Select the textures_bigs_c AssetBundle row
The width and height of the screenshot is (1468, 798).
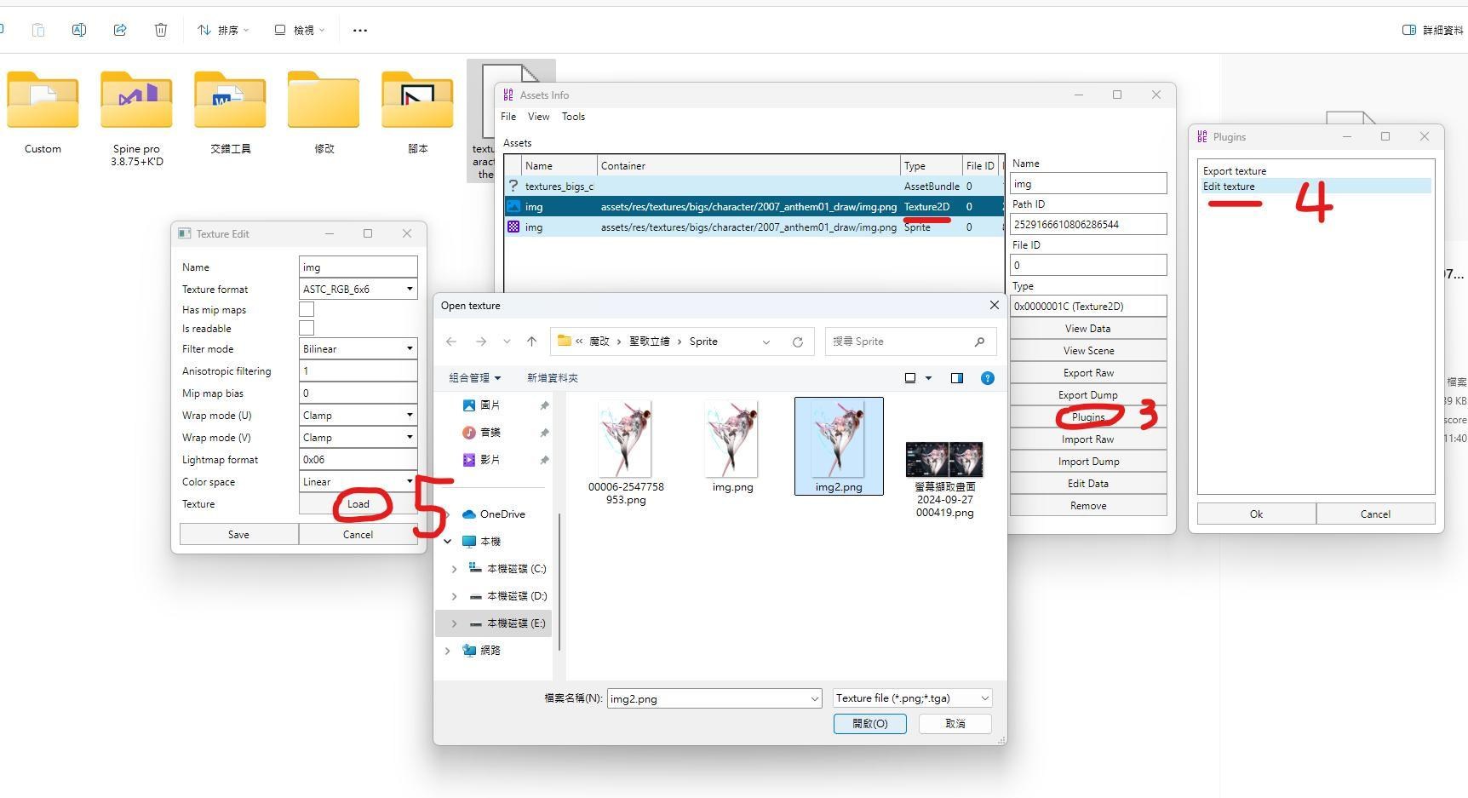pos(754,187)
